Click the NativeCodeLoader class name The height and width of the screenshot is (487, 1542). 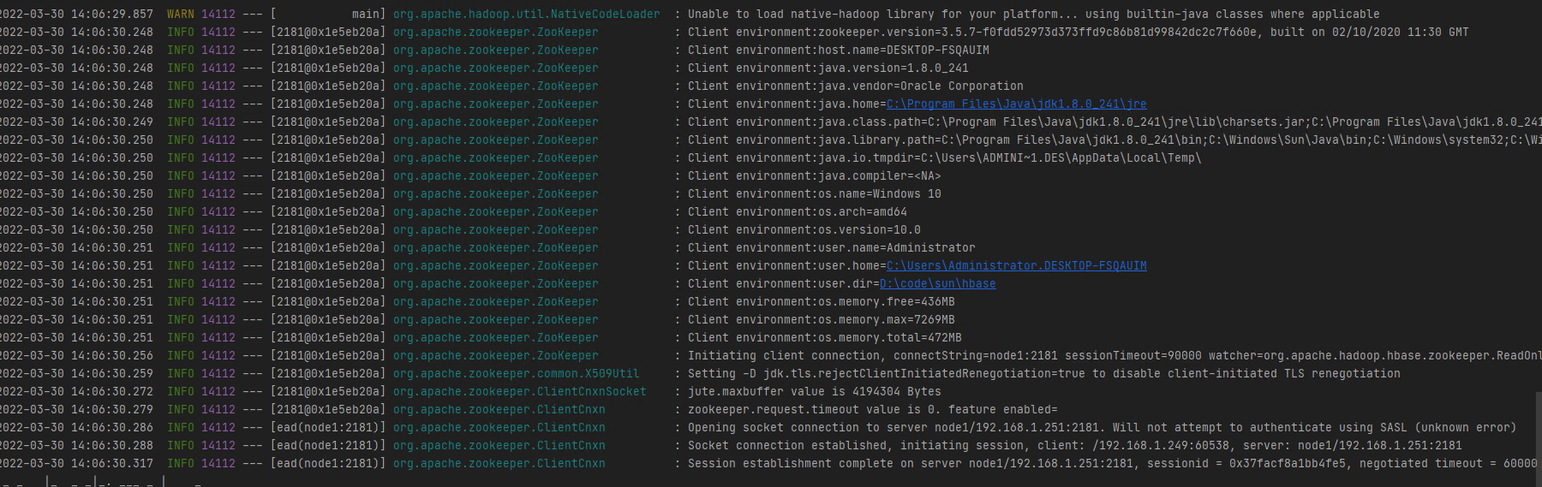526,15
